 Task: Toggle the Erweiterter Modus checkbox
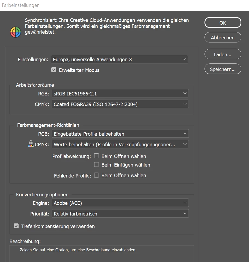(54, 70)
